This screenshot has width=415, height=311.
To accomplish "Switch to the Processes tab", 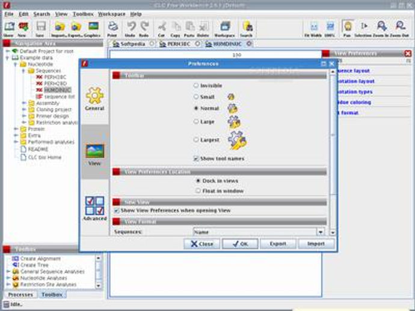I will [x=20, y=295].
